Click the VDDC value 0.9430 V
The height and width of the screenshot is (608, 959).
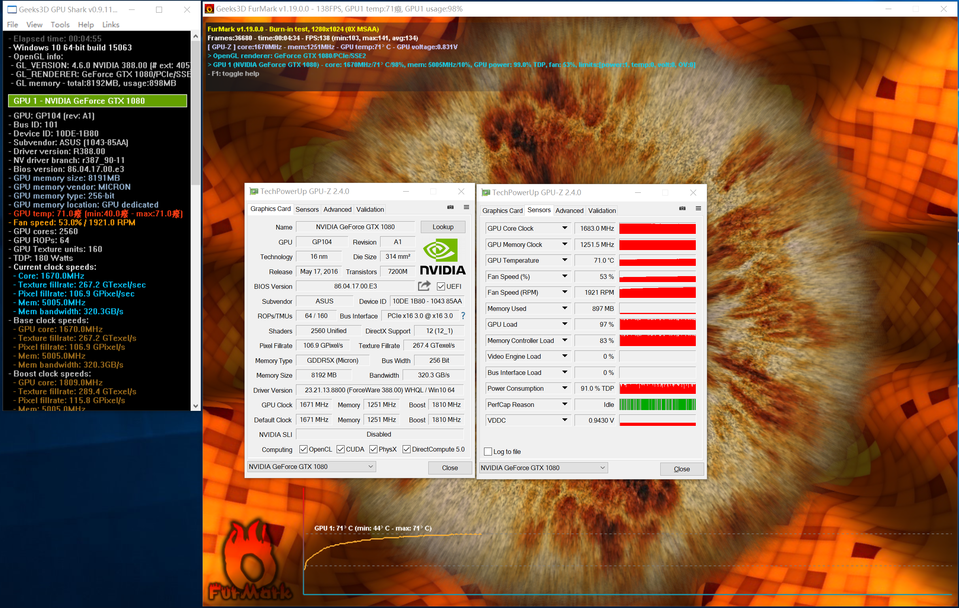click(x=595, y=420)
